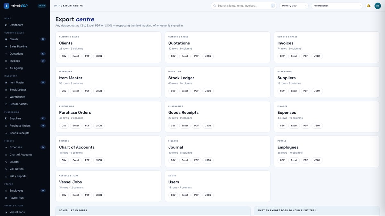Focus the search clients, items, invoices field
The image size is (385, 216).
244,6
